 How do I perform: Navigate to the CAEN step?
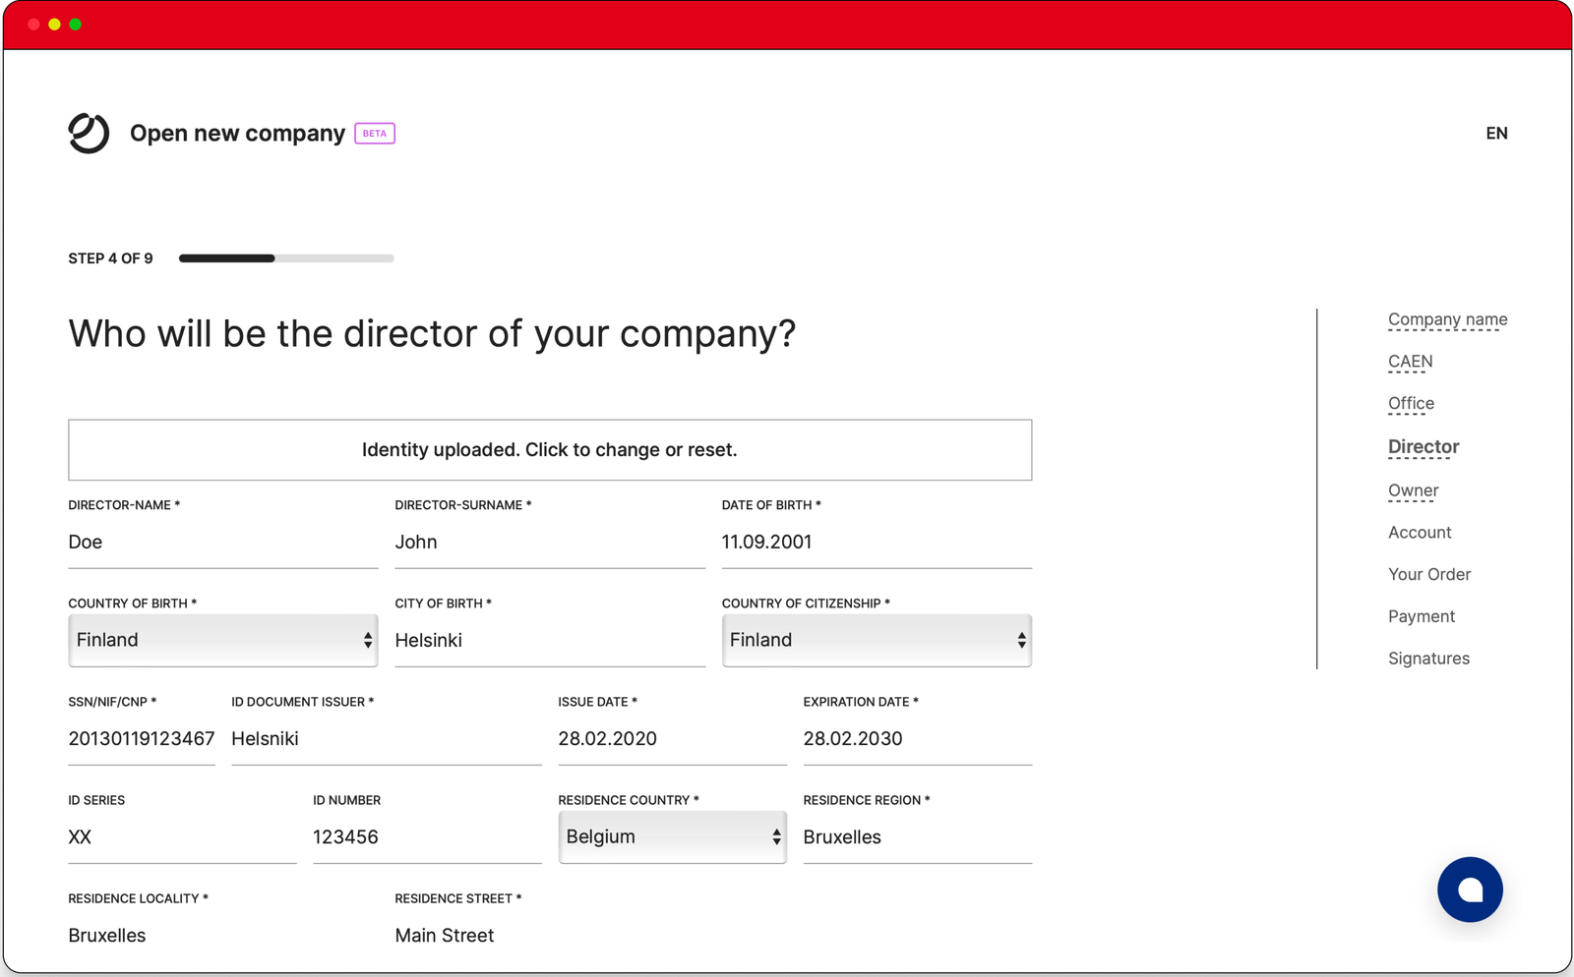(1410, 362)
